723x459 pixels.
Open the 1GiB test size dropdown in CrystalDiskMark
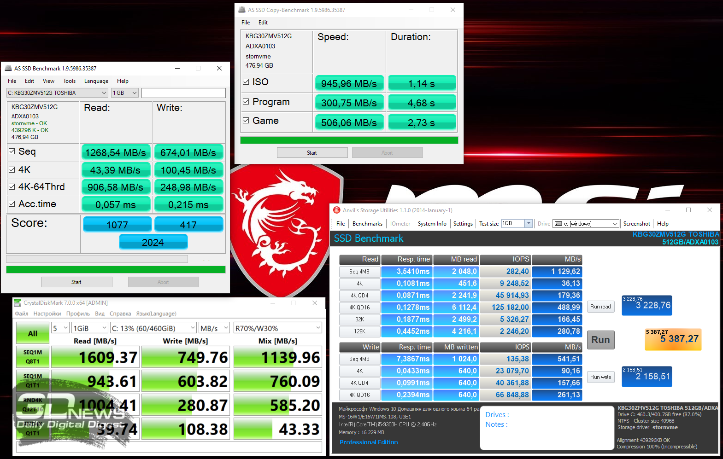pyautogui.click(x=90, y=328)
